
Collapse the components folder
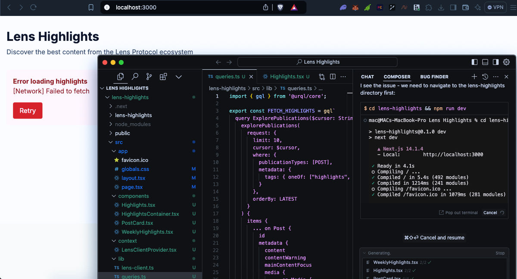coord(149,196)
